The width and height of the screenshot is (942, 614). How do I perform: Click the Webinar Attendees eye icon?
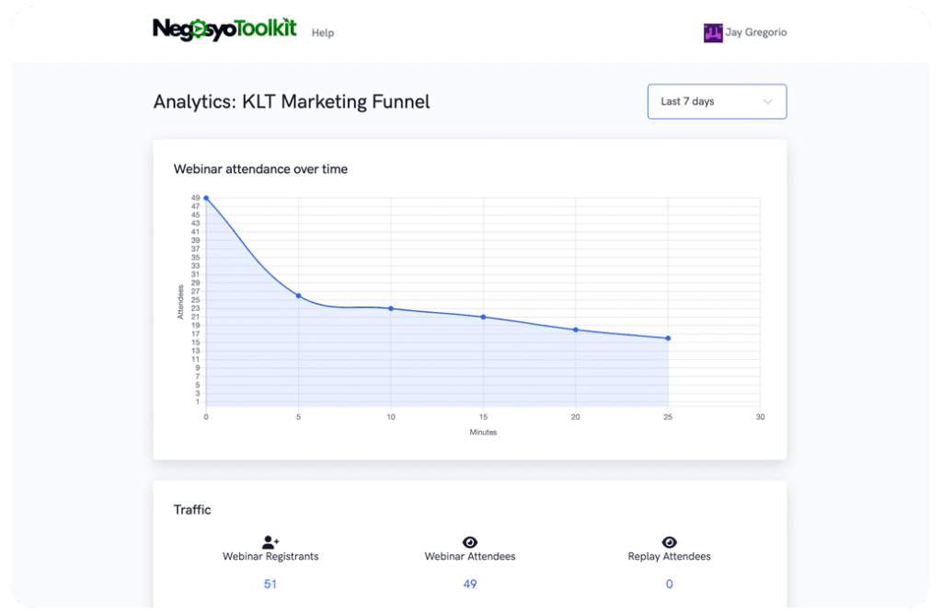click(469, 541)
